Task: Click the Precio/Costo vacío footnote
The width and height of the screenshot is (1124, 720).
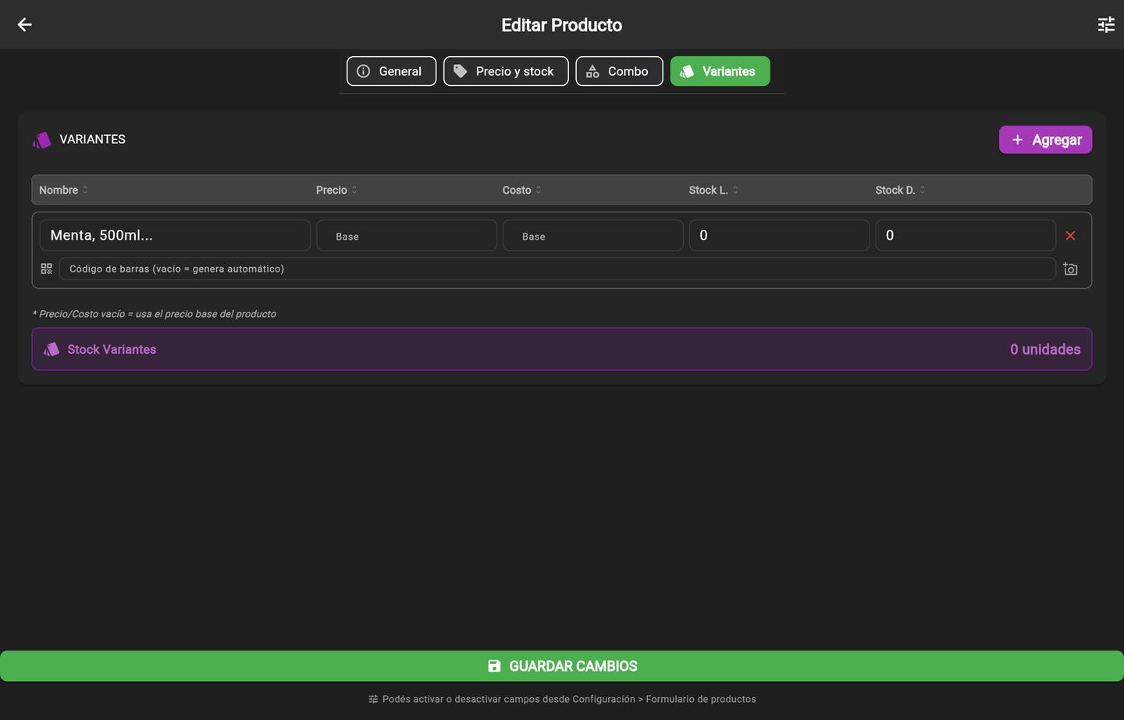Action: click(155, 314)
